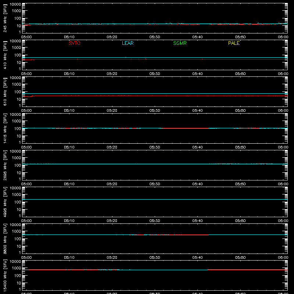Select the '410 MHz [SFU]' axis title
The height and width of the screenshot is (294, 294).
pos(5,55)
